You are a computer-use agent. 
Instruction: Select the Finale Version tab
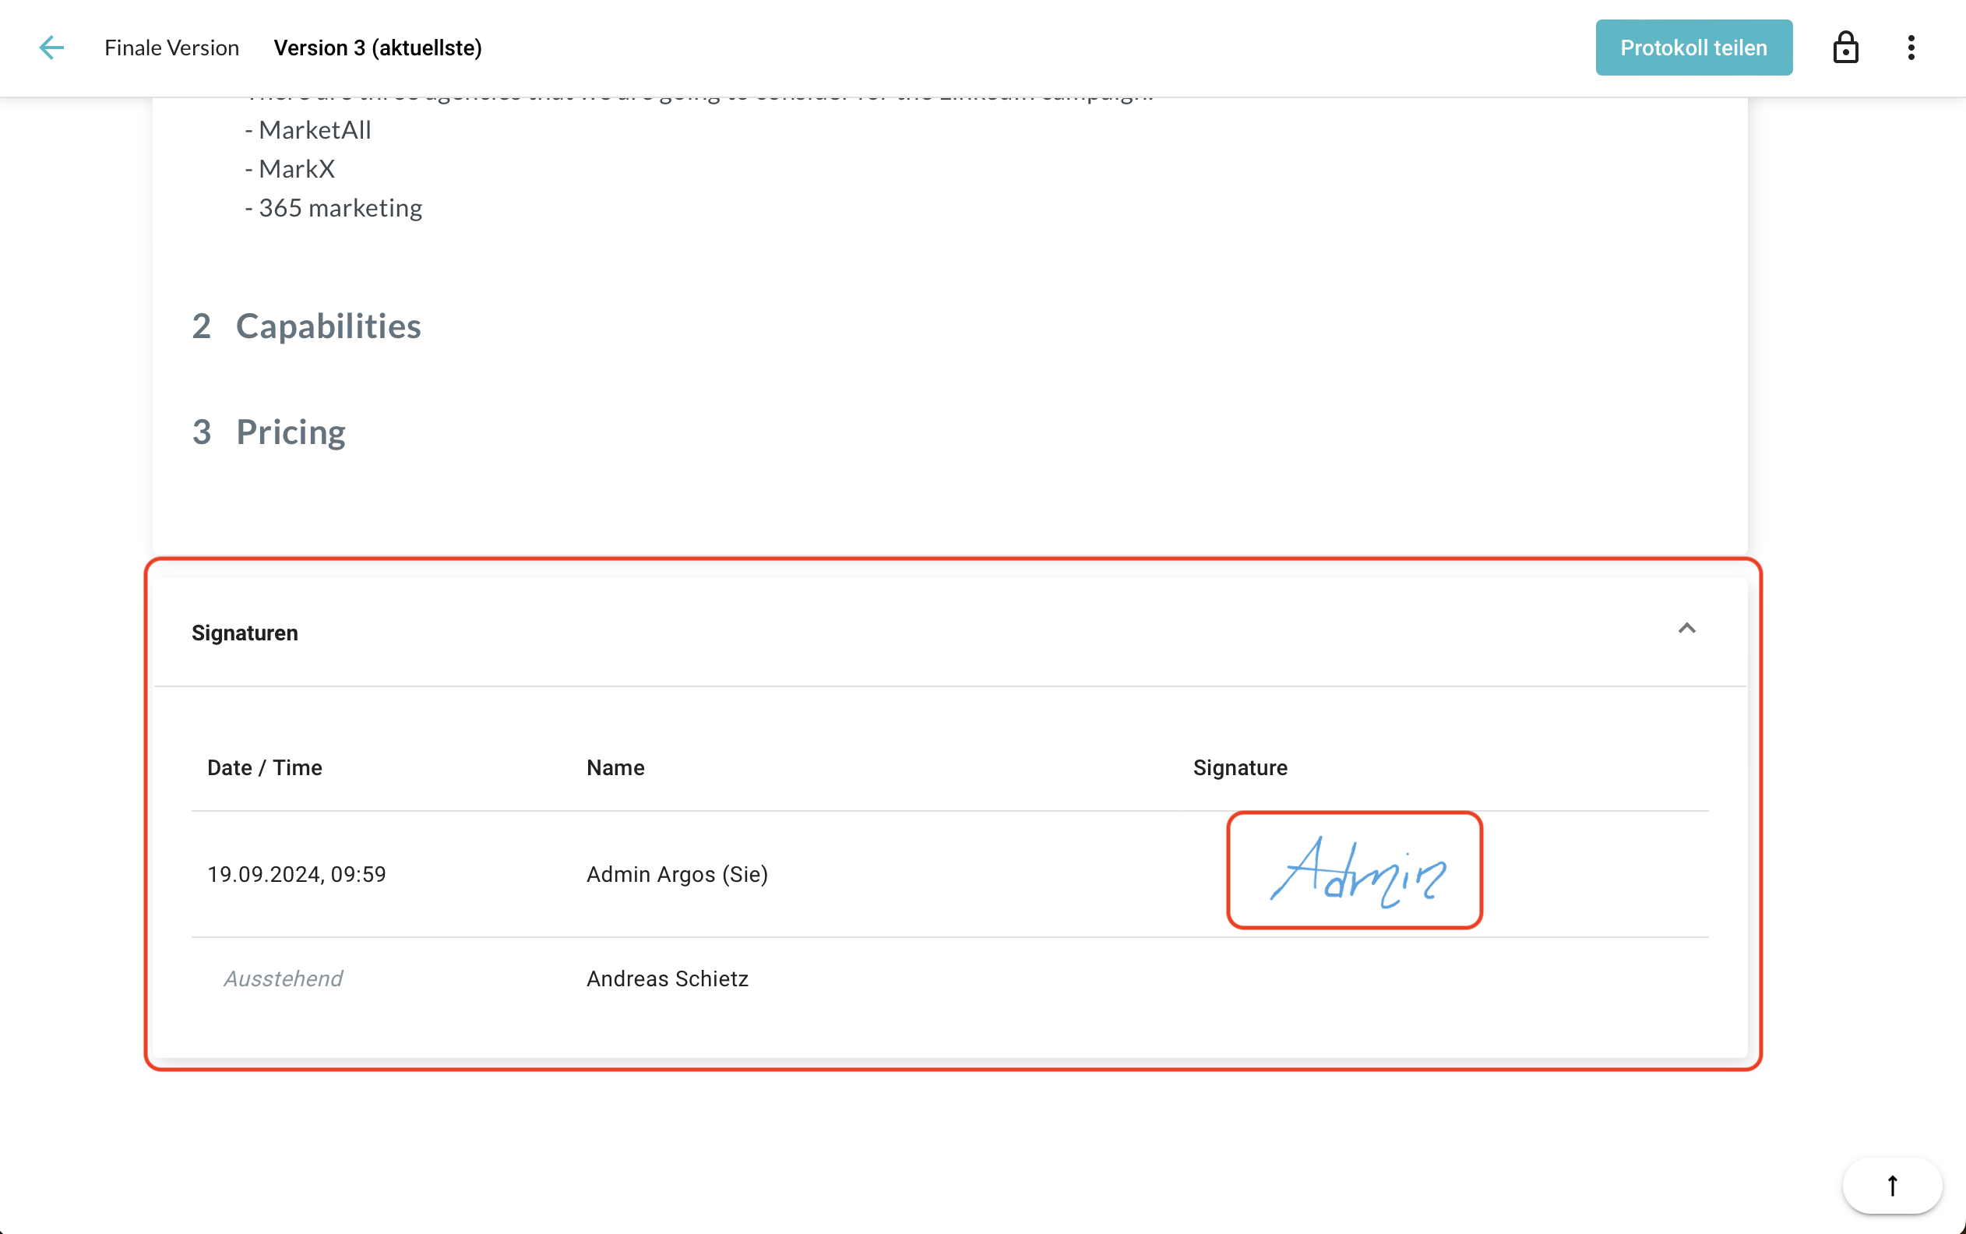(171, 48)
